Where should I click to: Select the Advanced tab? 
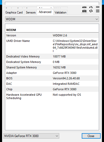(45, 12)
